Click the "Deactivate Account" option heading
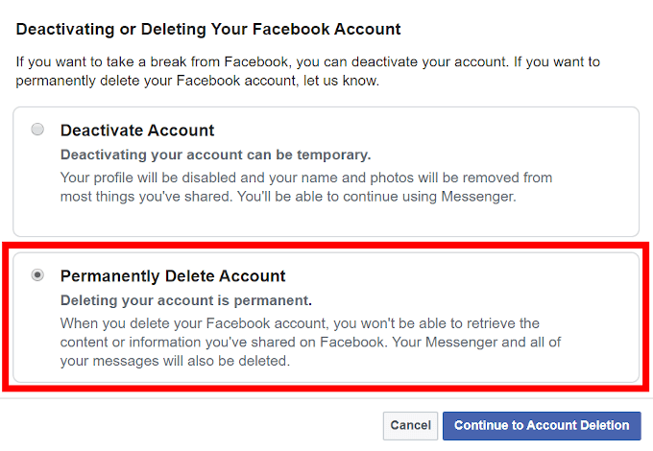 (137, 131)
